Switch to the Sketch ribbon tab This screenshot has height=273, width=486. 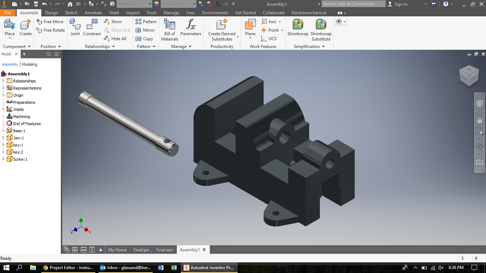point(71,13)
